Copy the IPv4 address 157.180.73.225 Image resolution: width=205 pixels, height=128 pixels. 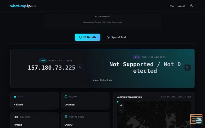[80, 68]
